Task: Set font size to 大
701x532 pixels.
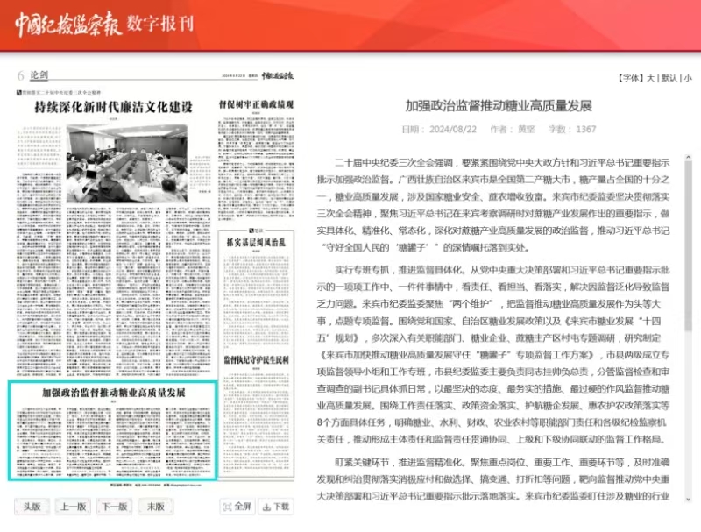Action: point(650,78)
